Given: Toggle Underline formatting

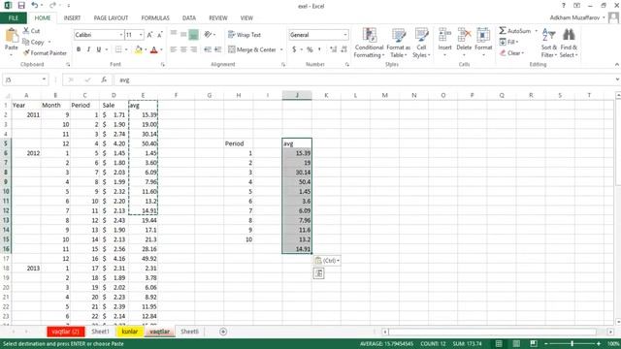Looking at the screenshot, I should pos(99,49).
